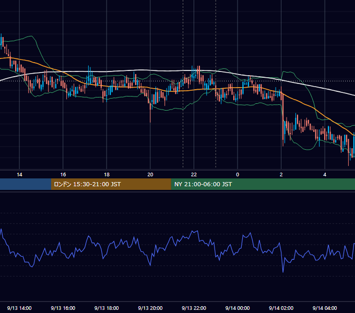Click the hour label 14 on price axis
This screenshot has width=355, height=313.
point(19,175)
